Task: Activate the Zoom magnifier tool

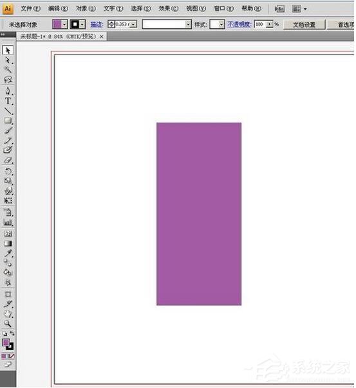Action: click(8, 324)
